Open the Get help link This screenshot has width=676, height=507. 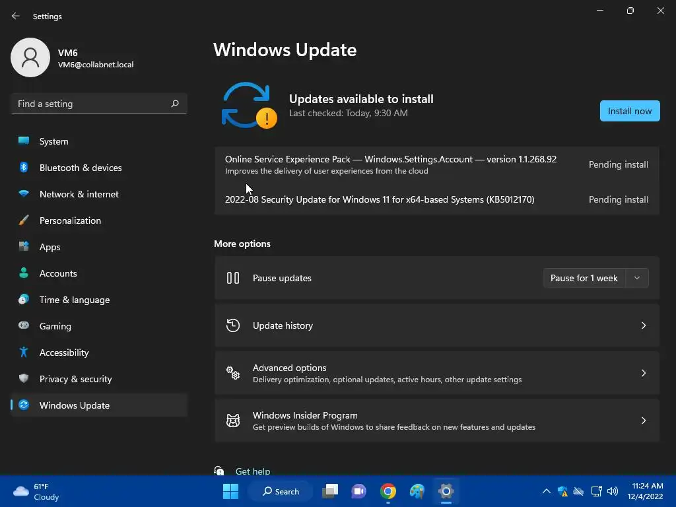pyautogui.click(x=253, y=471)
